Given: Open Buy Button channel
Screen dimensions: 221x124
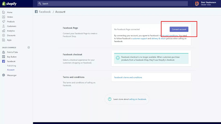Looking at the screenshot, I should (12, 57).
